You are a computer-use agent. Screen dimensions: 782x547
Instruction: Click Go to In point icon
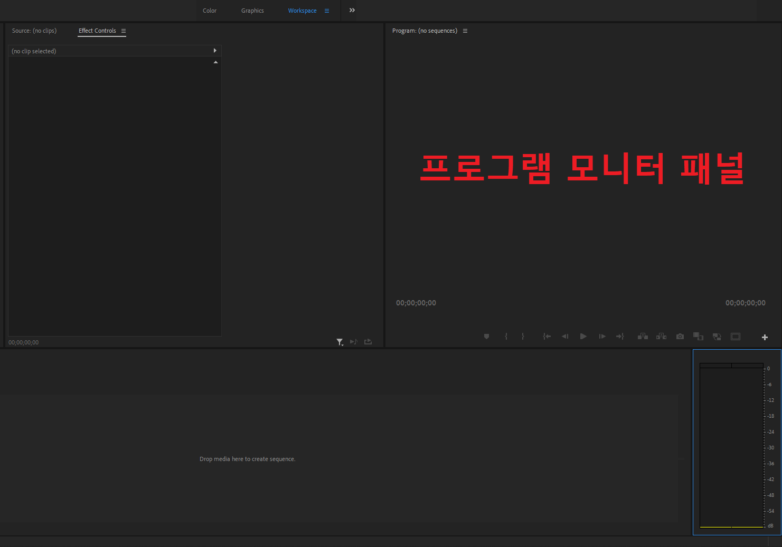click(x=547, y=336)
